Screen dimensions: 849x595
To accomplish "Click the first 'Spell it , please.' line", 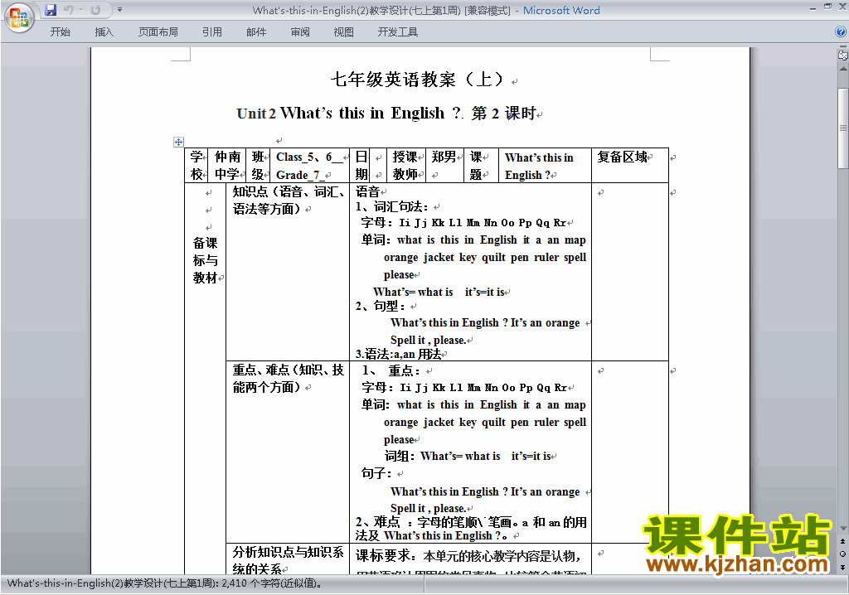I will tap(428, 340).
